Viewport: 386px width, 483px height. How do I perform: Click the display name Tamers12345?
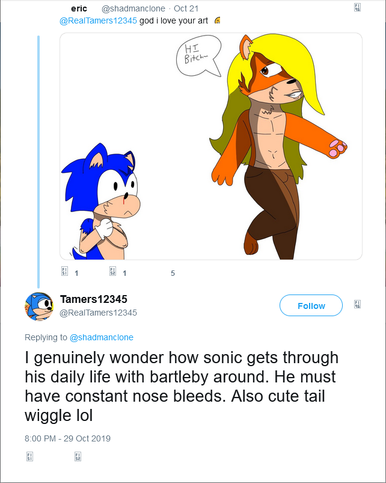(93, 299)
